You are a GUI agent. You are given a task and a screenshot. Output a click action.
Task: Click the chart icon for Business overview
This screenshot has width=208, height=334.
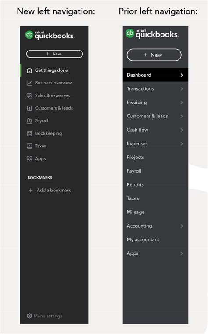pos(29,83)
